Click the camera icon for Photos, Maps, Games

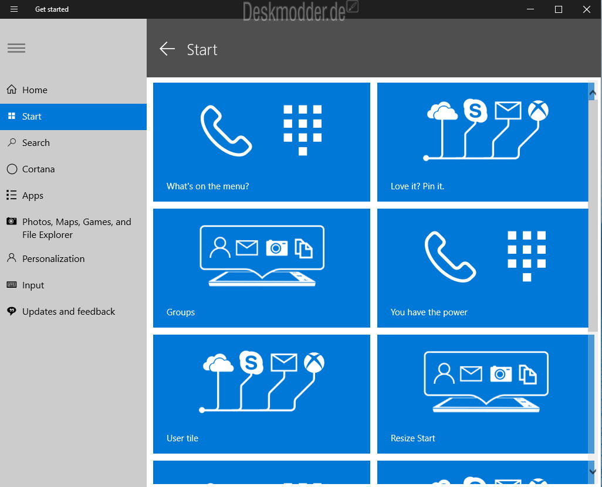pyautogui.click(x=12, y=222)
